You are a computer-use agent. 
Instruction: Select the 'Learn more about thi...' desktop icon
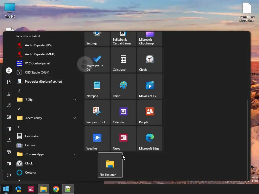point(246,12)
